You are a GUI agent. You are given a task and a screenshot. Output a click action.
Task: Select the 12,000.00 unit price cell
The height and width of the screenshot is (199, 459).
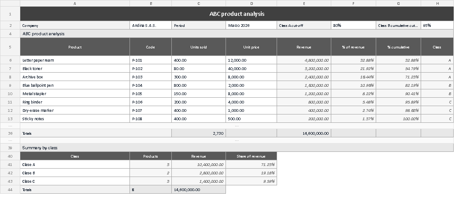pyautogui.click(x=252, y=60)
